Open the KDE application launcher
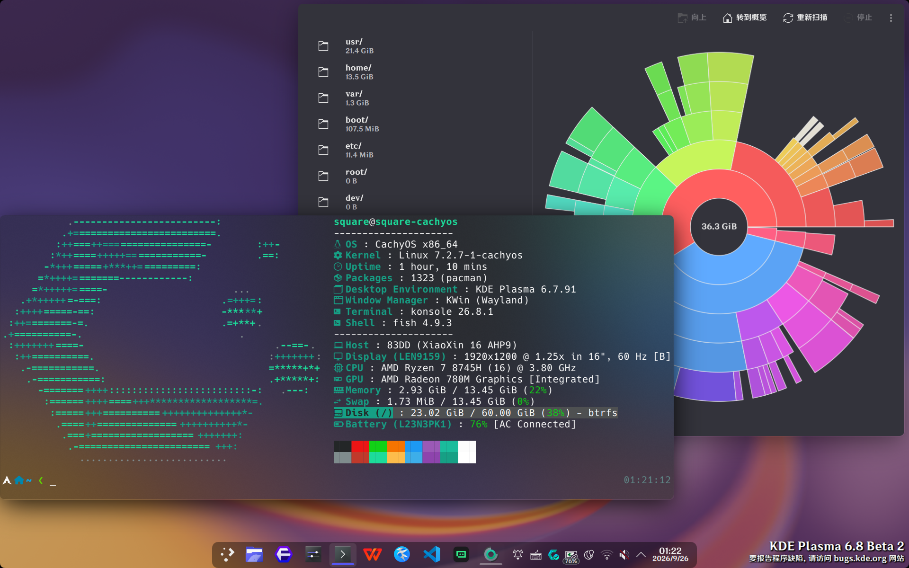 [x=227, y=554]
